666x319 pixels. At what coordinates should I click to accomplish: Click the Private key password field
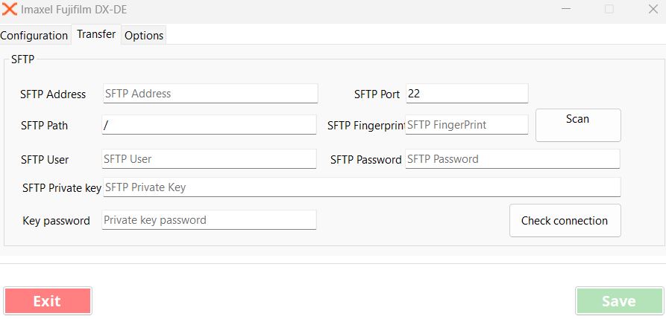(x=210, y=220)
